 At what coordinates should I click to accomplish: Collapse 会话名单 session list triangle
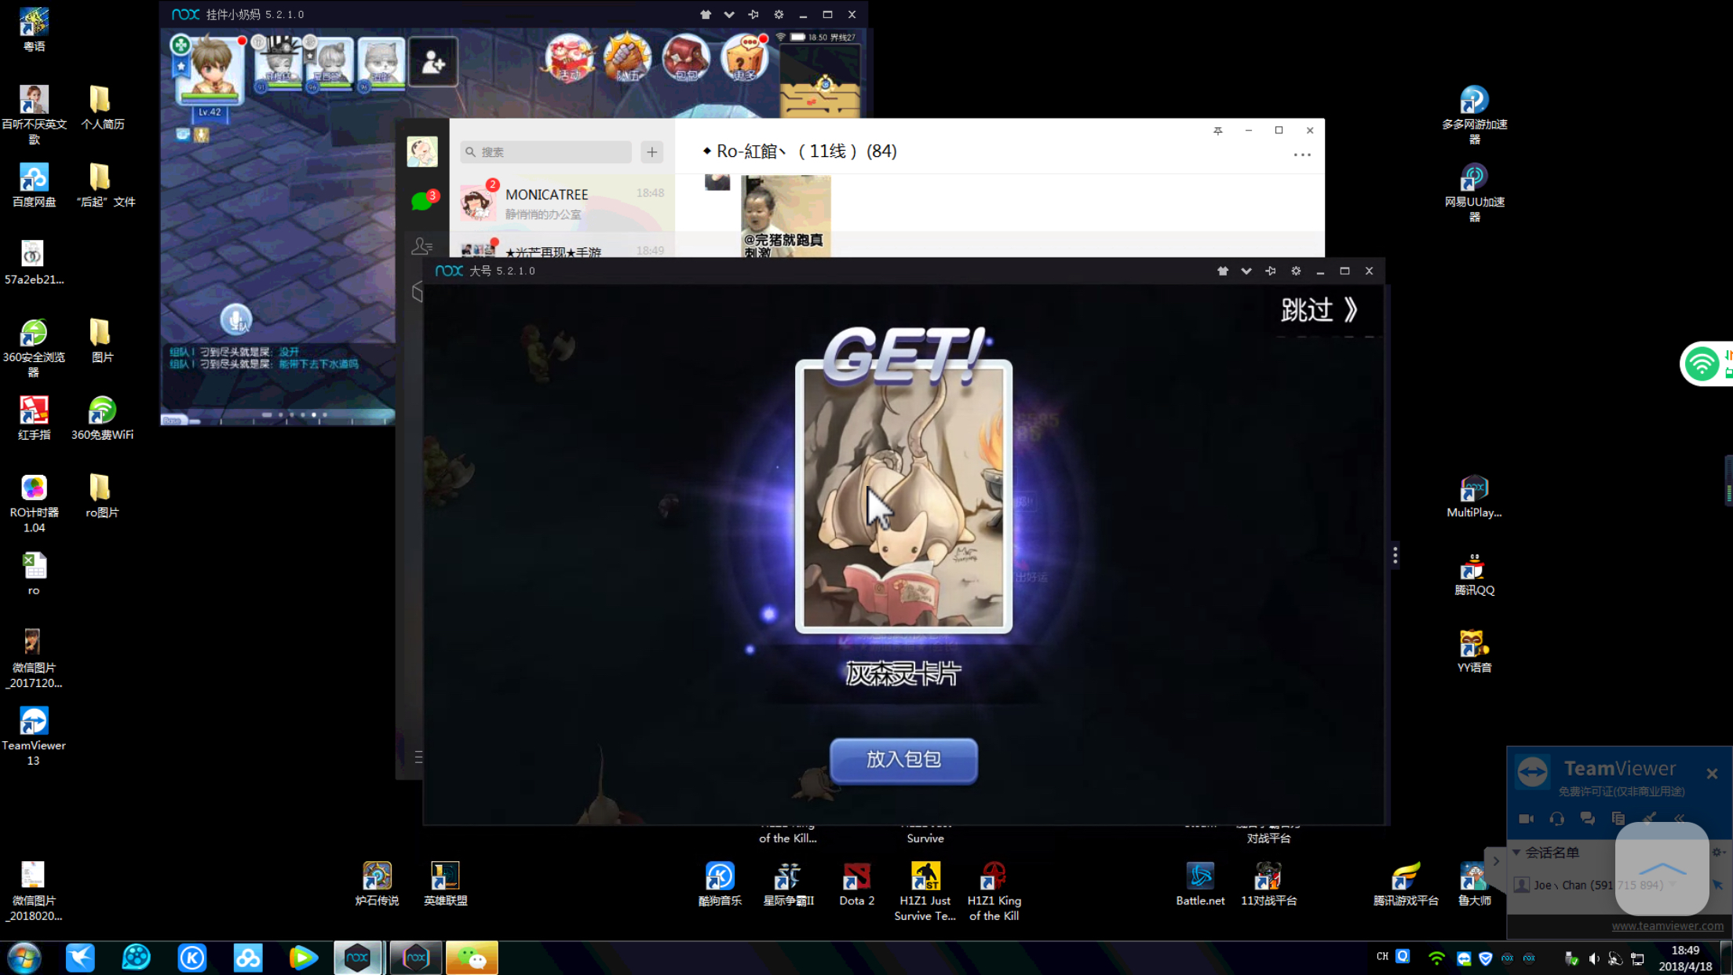(x=1516, y=853)
